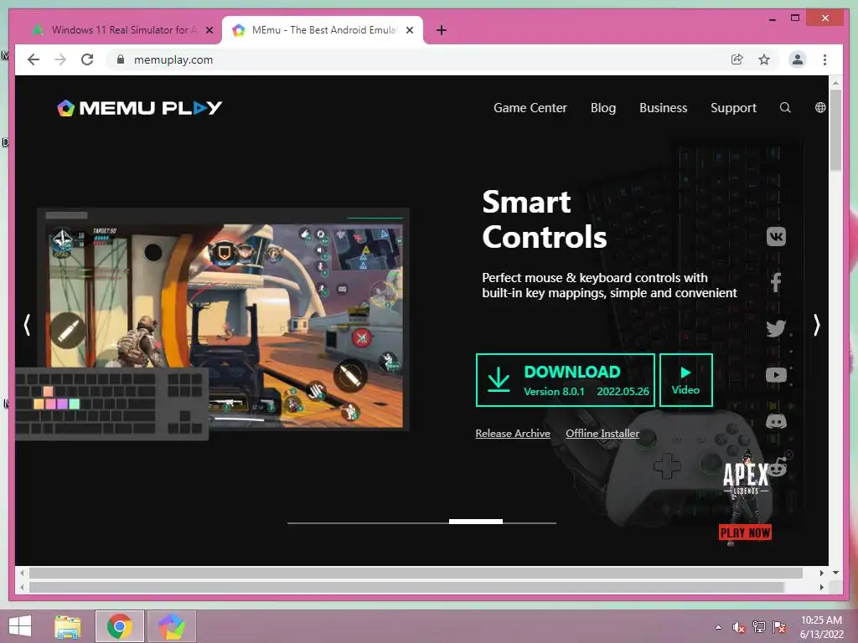Go back in the browser
Image resolution: width=858 pixels, height=643 pixels.
click(x=34, y=59)
